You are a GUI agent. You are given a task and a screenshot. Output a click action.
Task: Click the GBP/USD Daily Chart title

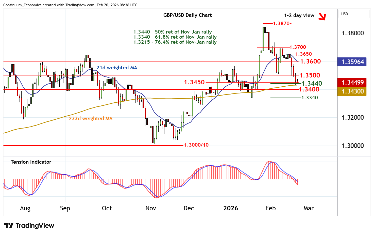[188, 15]
